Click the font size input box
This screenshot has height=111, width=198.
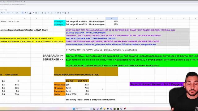[18, 13]
